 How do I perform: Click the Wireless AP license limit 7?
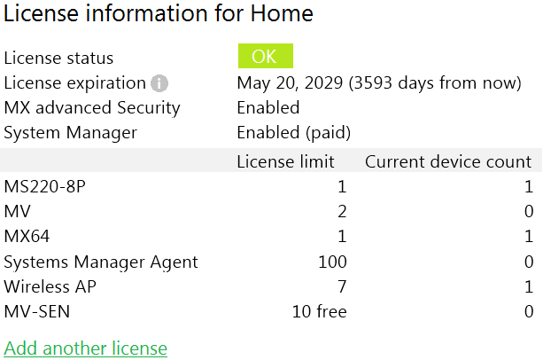(x=342, y=286)
